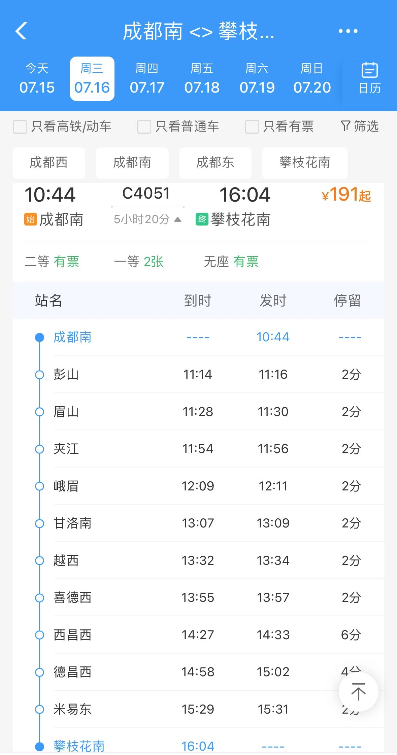Tap the scroll-to-top arrow button

(358, 692)
